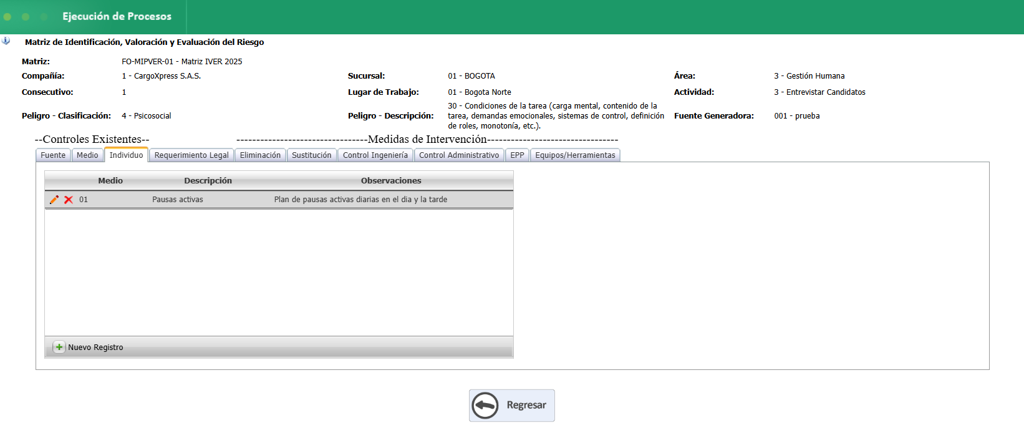Click the Regresar button label
The image size is (1024, 433).
[x=526, y=406]
